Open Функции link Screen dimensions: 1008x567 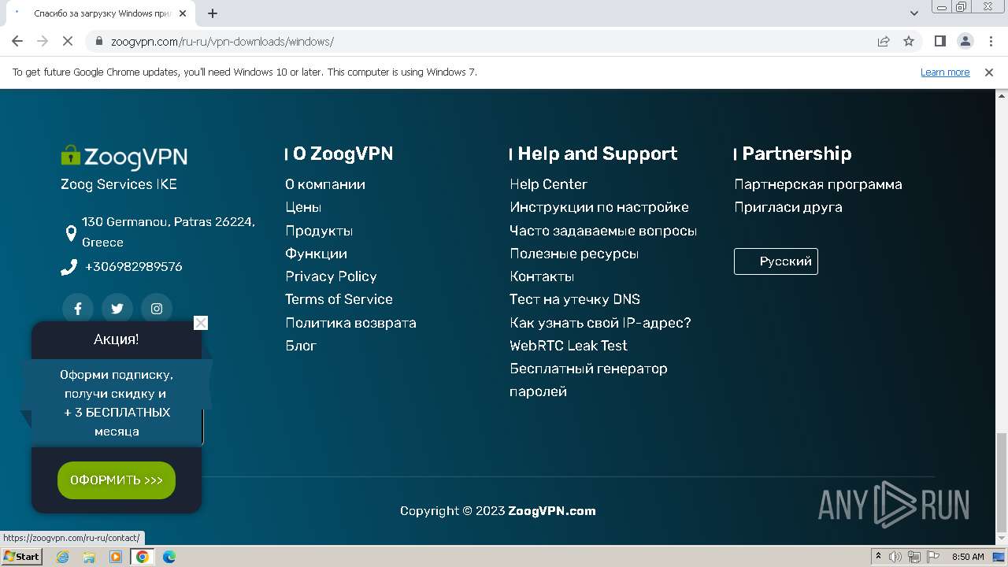point(316,254)
